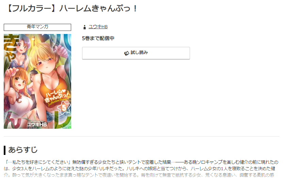Open the ユウキHB author link
Image resolution: width=285 pixels, height=178 pixels.
pos(98,27)
